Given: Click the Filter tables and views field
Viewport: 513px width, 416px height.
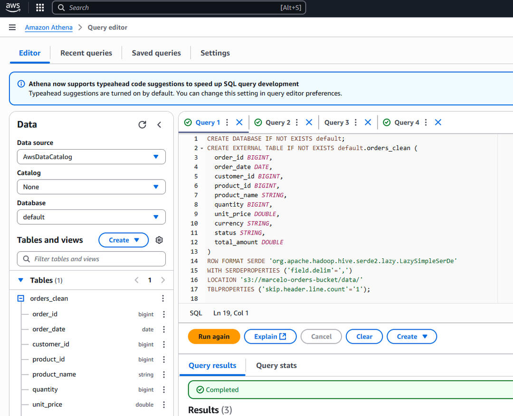Looking at the screenshot, I should [x=91, y=259].
